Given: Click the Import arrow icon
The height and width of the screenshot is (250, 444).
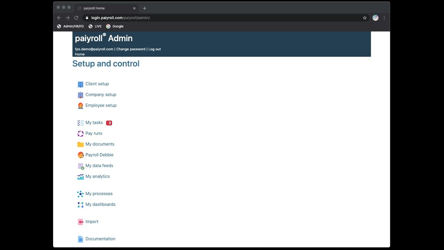Looking at the screenshot, I should click(80, 222).
